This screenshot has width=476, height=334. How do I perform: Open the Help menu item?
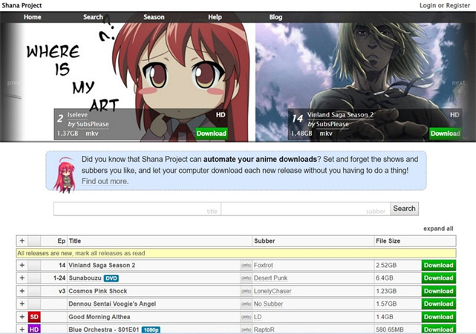[x=215, y=17]
